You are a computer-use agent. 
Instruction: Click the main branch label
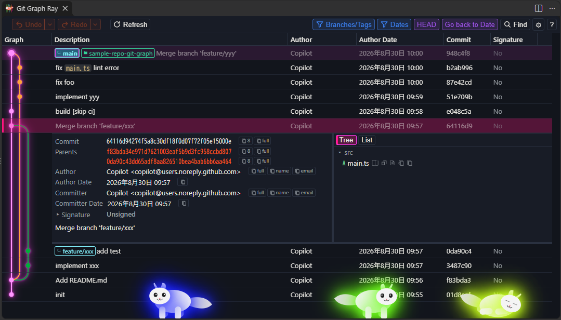point(67,54)
